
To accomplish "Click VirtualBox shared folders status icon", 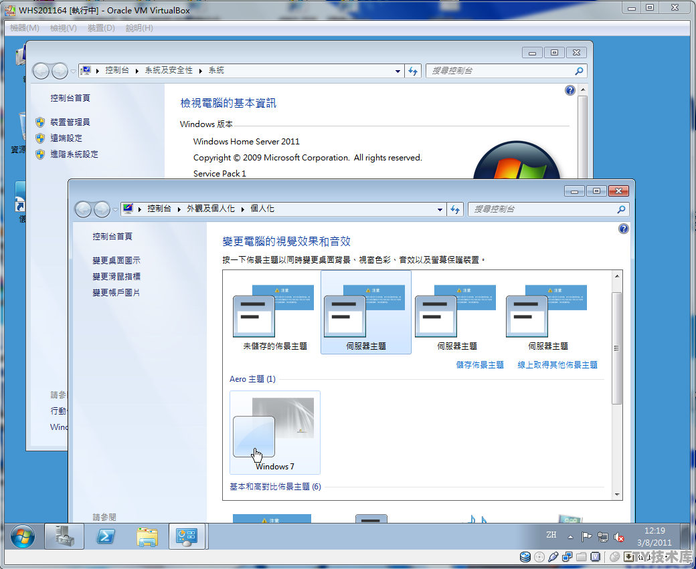I will tap(581, 557).
